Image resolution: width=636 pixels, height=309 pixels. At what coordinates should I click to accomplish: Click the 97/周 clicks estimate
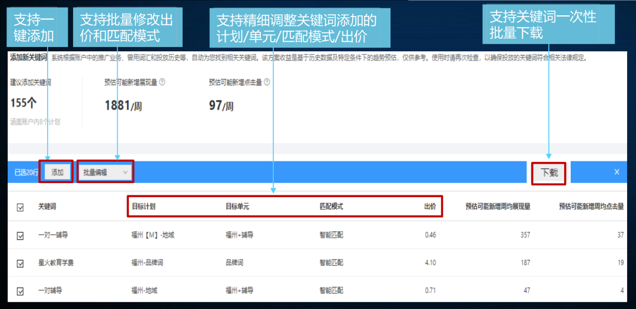click(x=221, y=106)
